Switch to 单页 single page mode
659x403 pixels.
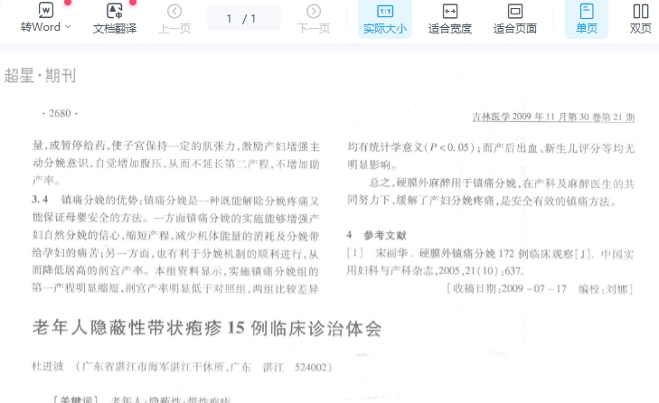tap(587, 18)
